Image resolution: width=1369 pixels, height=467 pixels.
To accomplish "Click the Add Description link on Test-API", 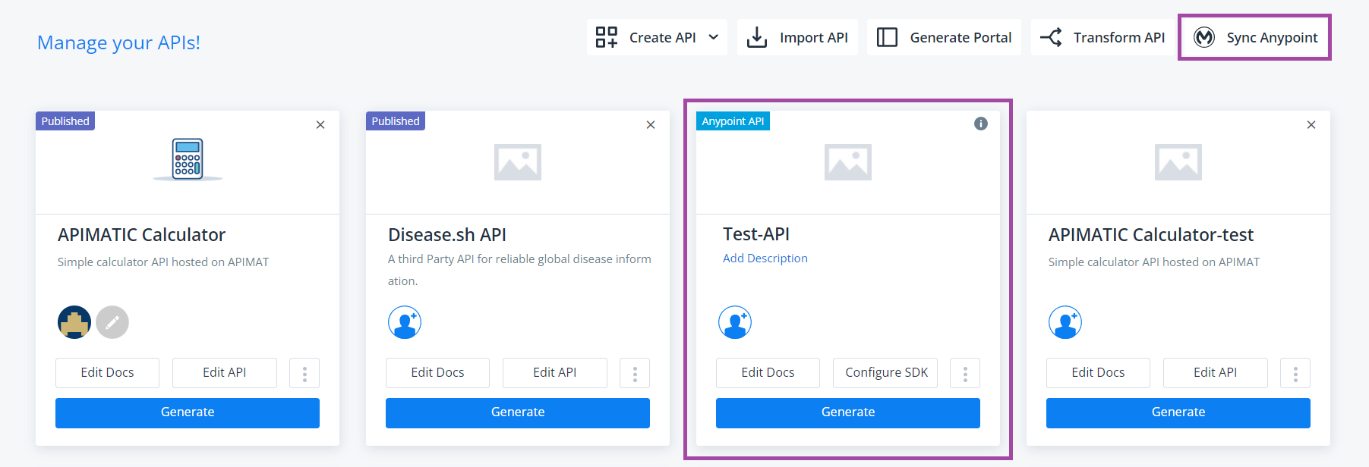I will tap(765, 259).
